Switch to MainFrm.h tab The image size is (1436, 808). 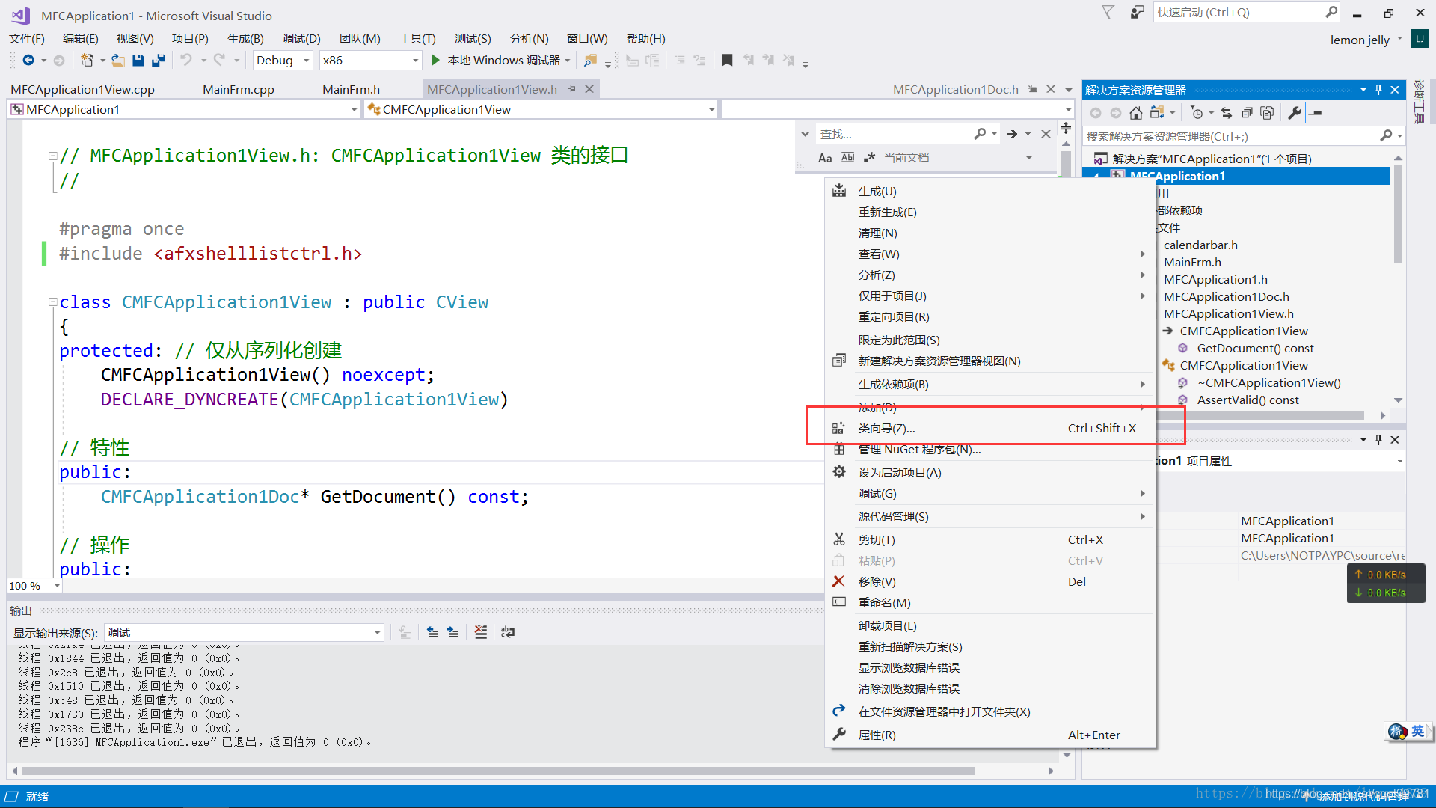click(352, 89)
